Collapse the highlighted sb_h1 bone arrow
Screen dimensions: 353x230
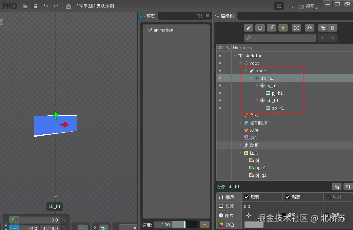(x=251, y=78)
